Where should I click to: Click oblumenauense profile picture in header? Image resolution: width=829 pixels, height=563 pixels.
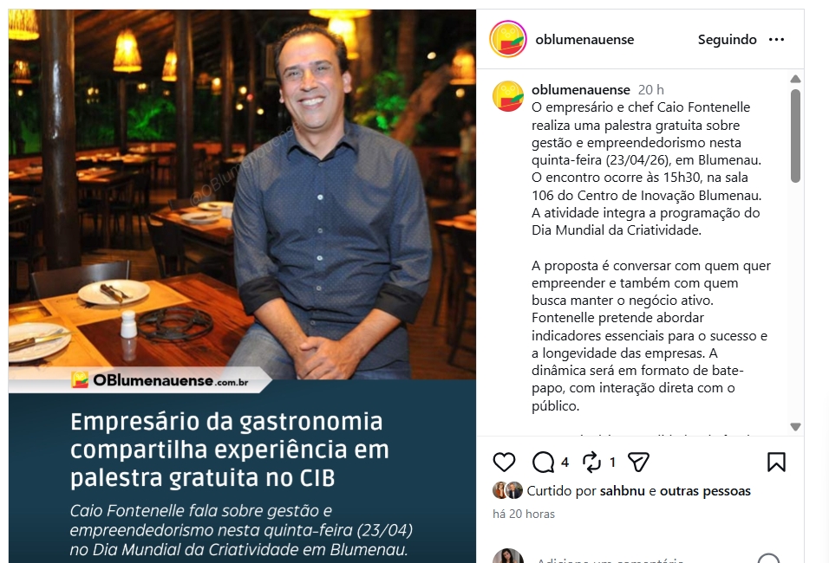tap(508, 39)
